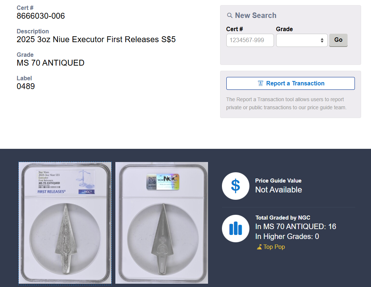
Task: Click the In Higher Grades: 0 text
Action: 287,236
